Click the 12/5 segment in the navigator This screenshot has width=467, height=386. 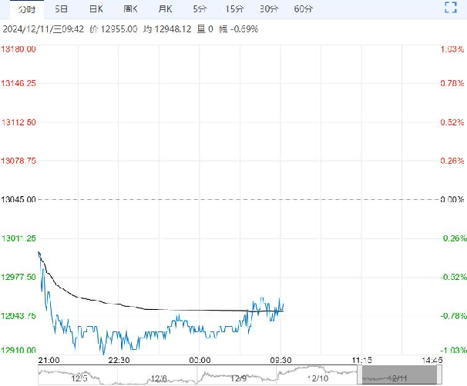pos(78,377)
